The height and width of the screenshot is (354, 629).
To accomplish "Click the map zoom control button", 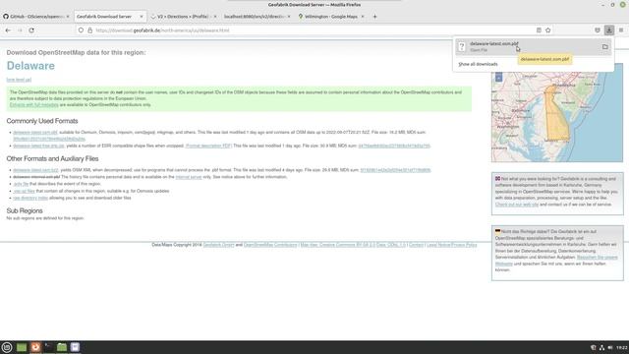I will click(x=498, y=78).
